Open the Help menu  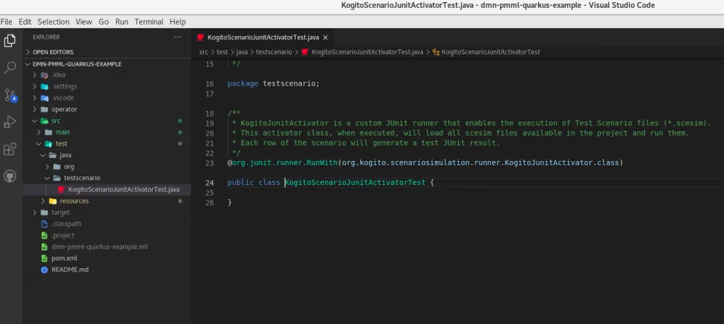pyautogui.click(x=177, y=22)
